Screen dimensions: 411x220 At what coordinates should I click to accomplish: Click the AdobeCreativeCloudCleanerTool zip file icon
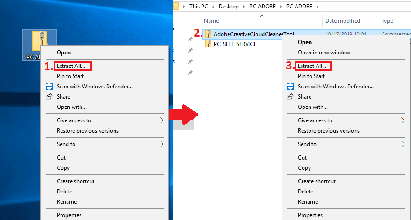(x=209, y=34)
